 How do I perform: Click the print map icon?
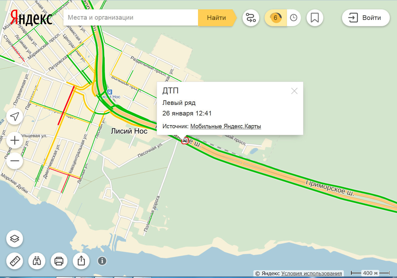(x=59, y=261)
